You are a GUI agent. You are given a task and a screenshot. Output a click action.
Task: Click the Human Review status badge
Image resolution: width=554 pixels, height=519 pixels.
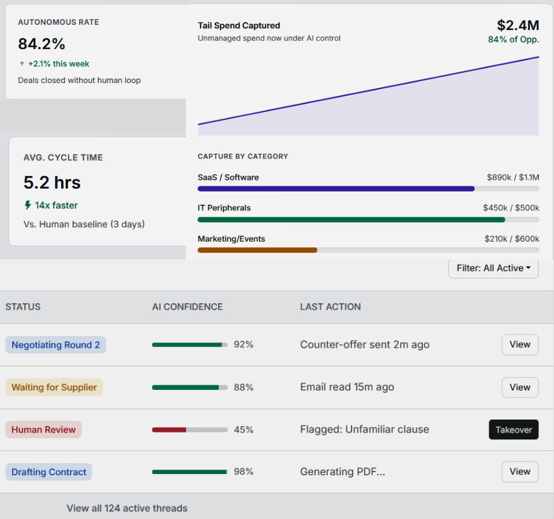tap(43, 430)
